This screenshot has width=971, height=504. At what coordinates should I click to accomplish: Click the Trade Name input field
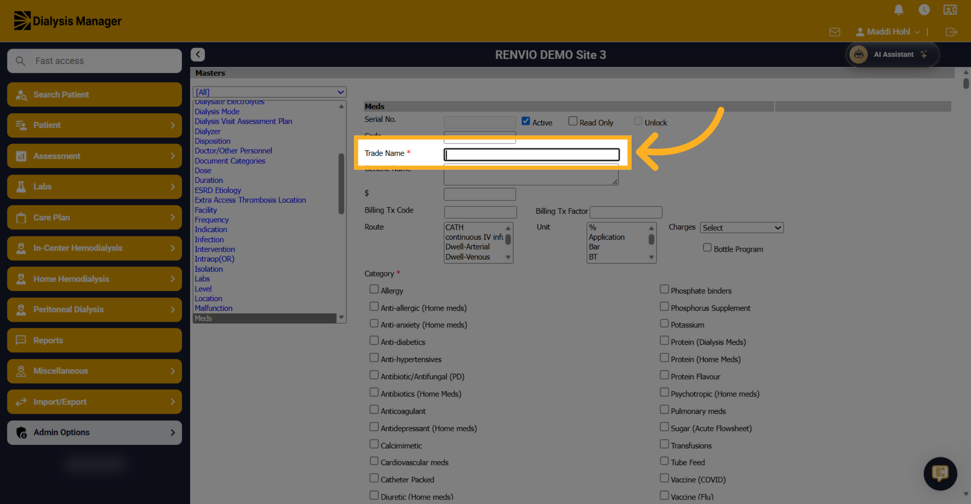point(532,154)
